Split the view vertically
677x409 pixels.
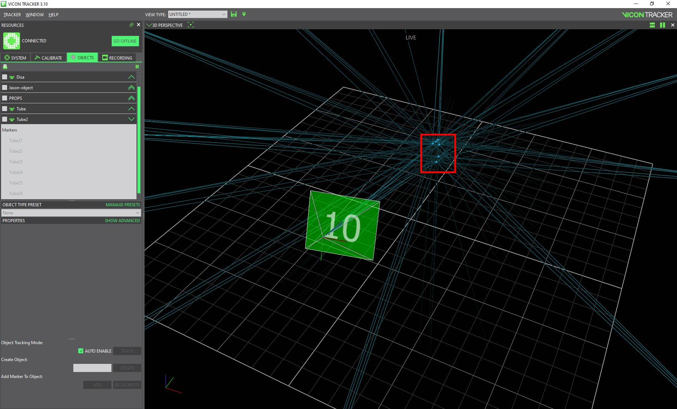(x=663, y=25)
